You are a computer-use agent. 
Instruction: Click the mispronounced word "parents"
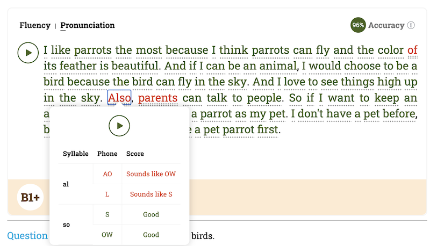[157, 98]
